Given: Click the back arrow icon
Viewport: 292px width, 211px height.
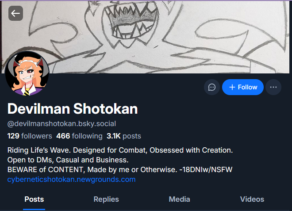Looking at the screenshot, I should (15, 13).
